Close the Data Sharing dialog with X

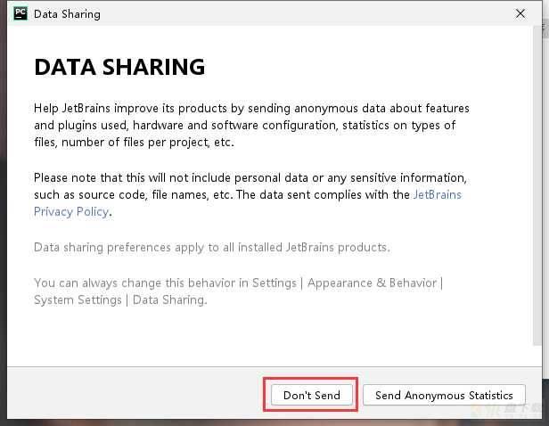[x=520, y=14]
